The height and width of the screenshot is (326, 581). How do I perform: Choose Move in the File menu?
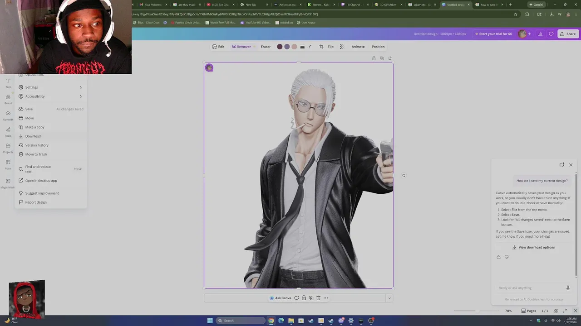[x=50, y=118]
